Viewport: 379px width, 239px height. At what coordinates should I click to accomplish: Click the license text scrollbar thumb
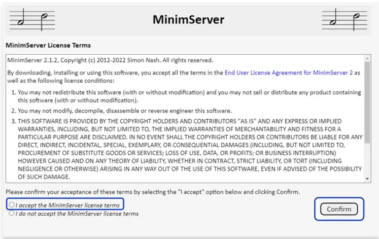(x=367, y=103)
